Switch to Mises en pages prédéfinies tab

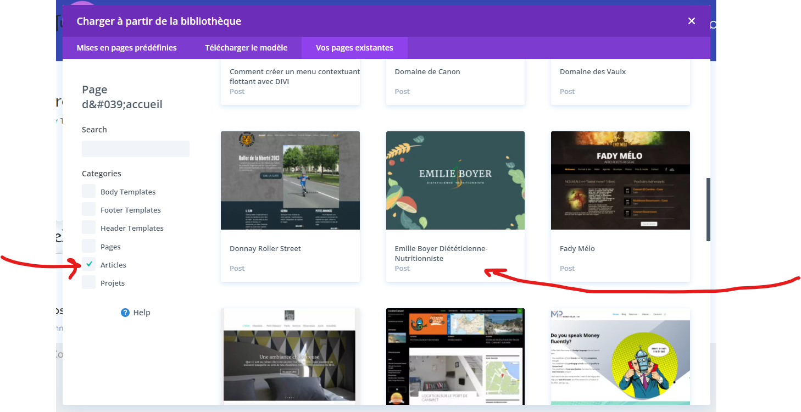pyautogui.click(x=126, y=48)
